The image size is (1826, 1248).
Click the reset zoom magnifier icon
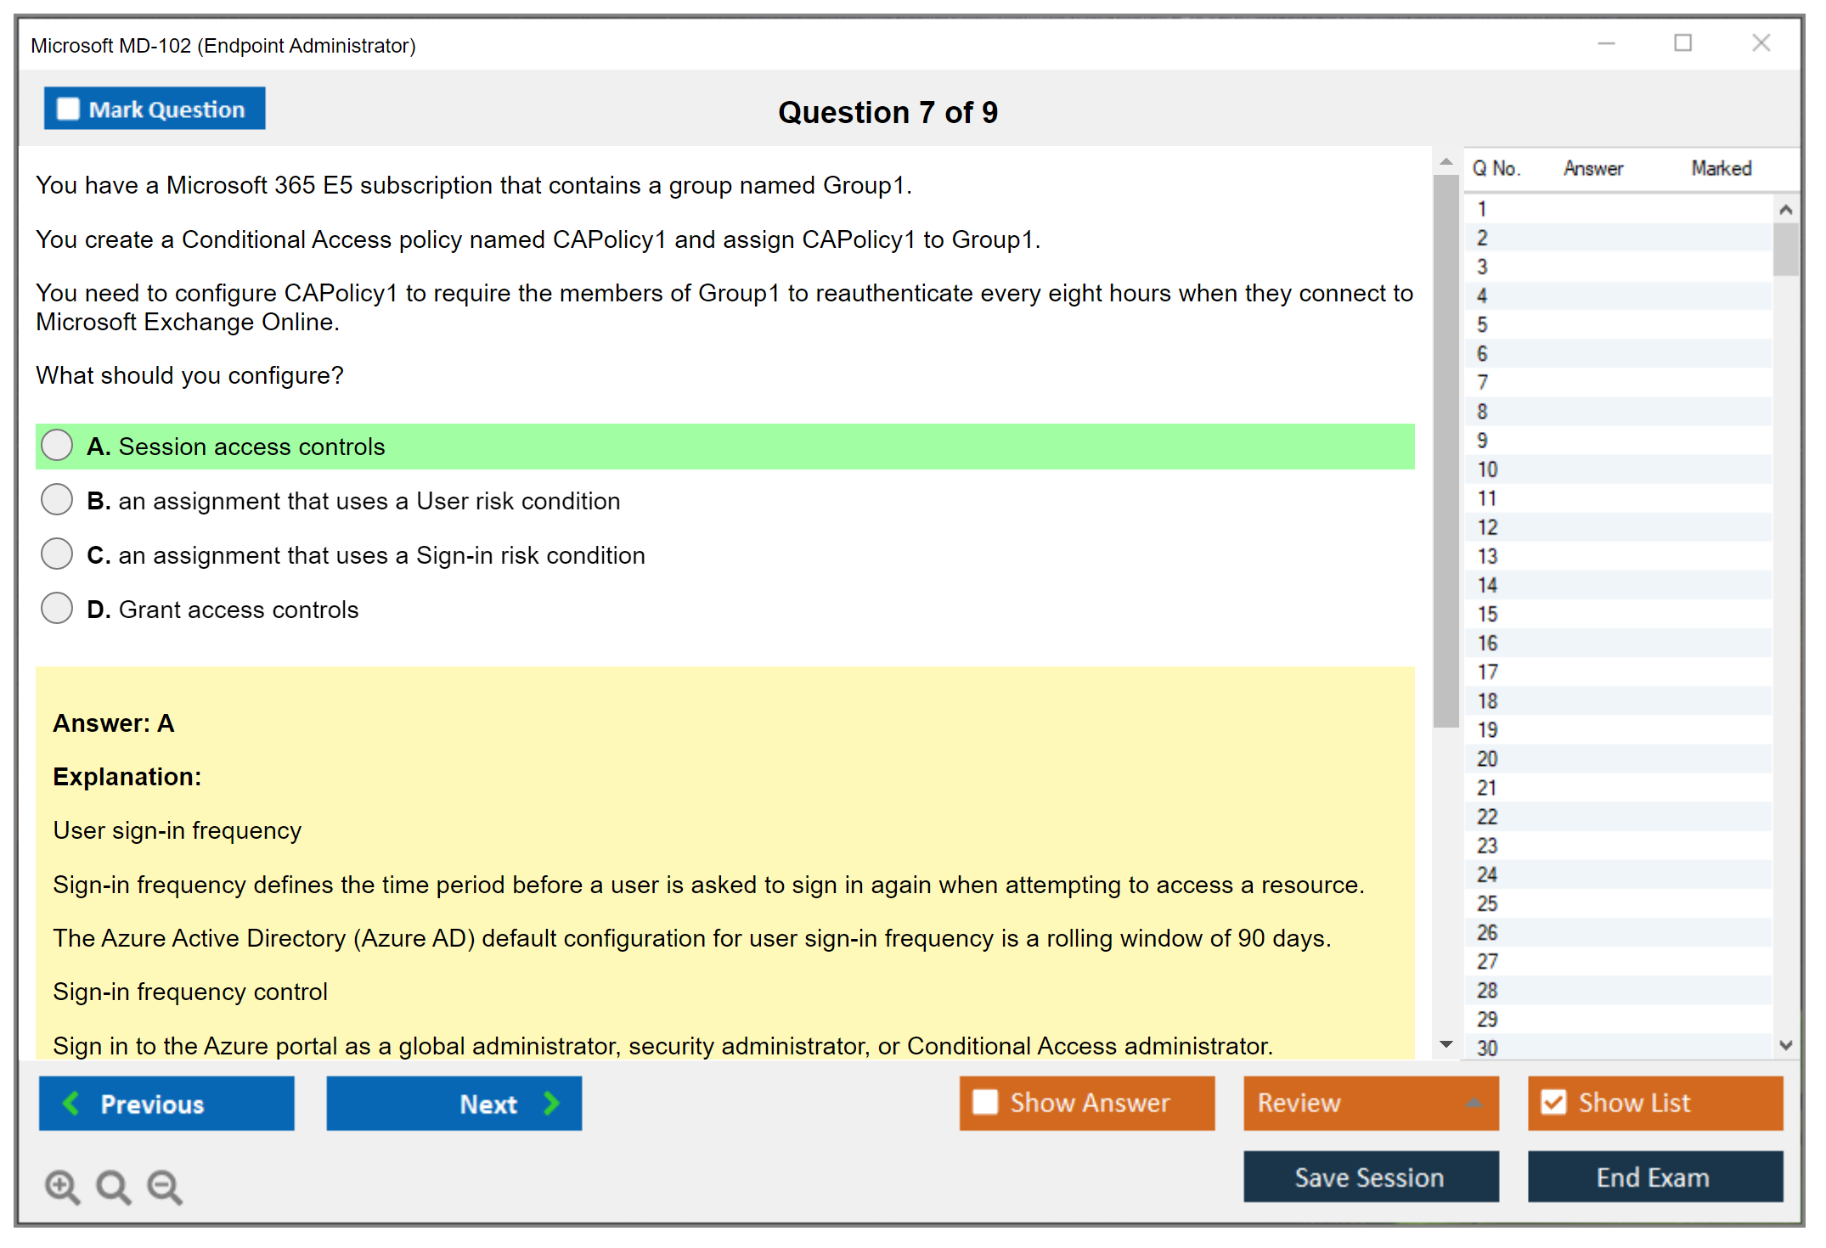[113, 1186]
